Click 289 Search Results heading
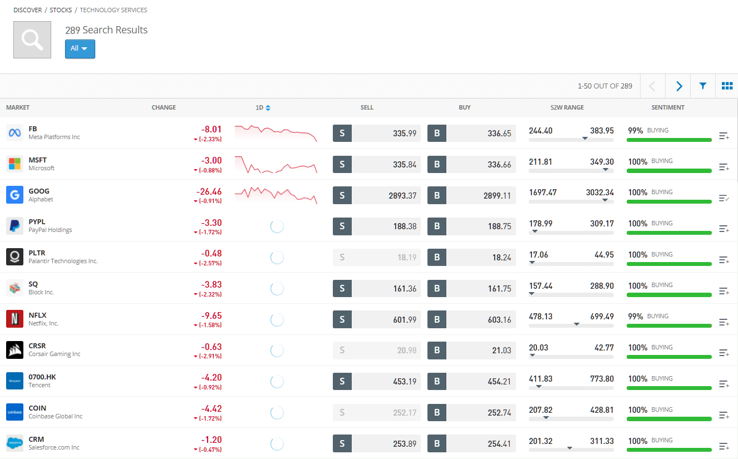 (106, 30)
